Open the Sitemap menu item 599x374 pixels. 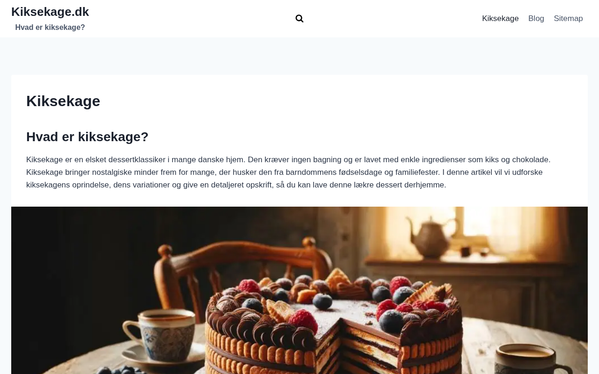point(568,19)
